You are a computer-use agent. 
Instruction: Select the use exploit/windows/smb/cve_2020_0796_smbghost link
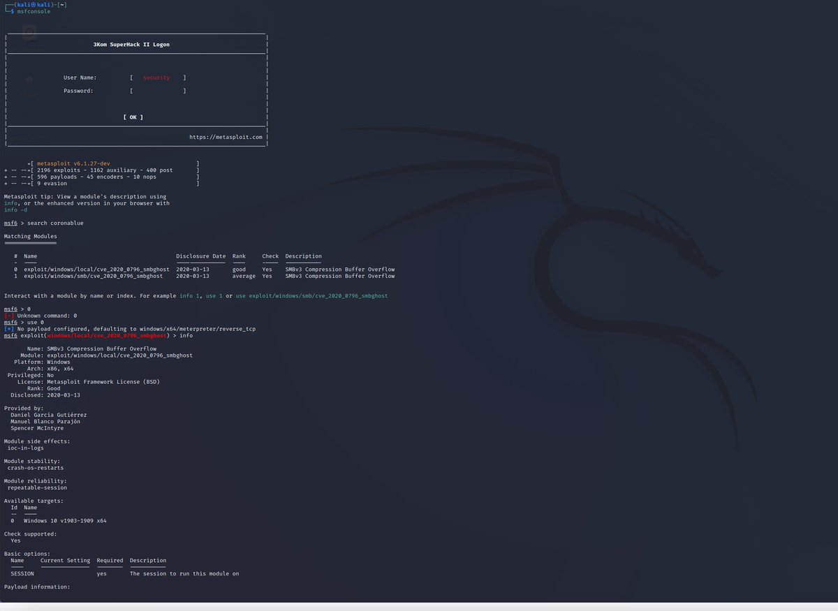[x=310, y=295]
